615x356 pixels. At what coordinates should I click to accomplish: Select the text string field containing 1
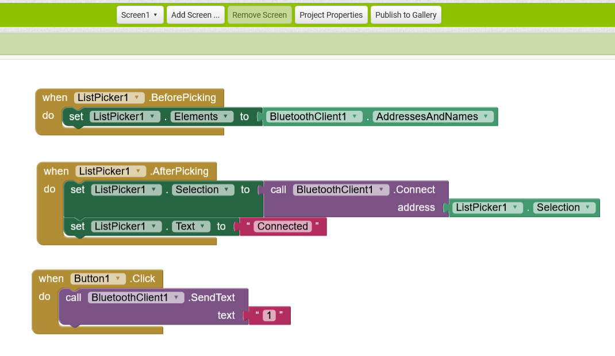(270, 315)
